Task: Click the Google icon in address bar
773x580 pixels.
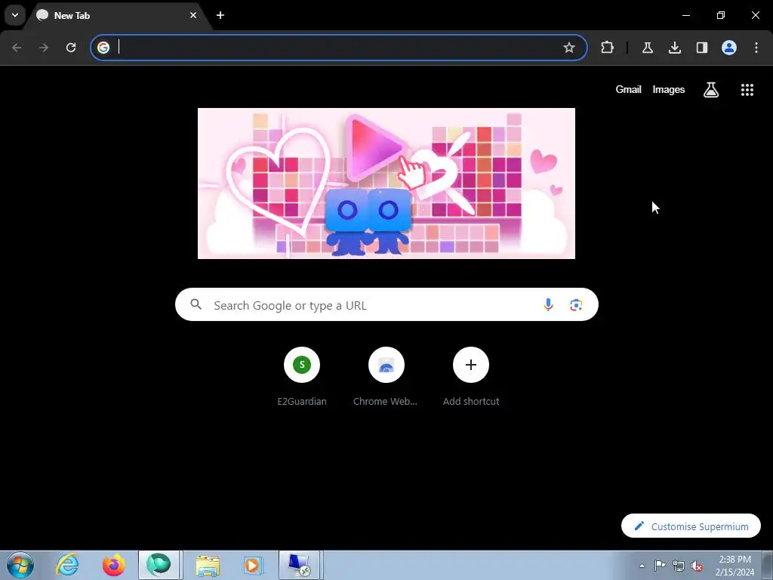Action: pos(103,48)
